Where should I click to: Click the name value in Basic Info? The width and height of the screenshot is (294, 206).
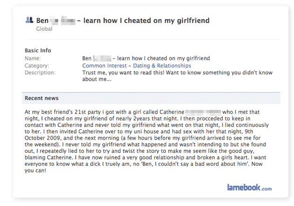tap(146, 58)
